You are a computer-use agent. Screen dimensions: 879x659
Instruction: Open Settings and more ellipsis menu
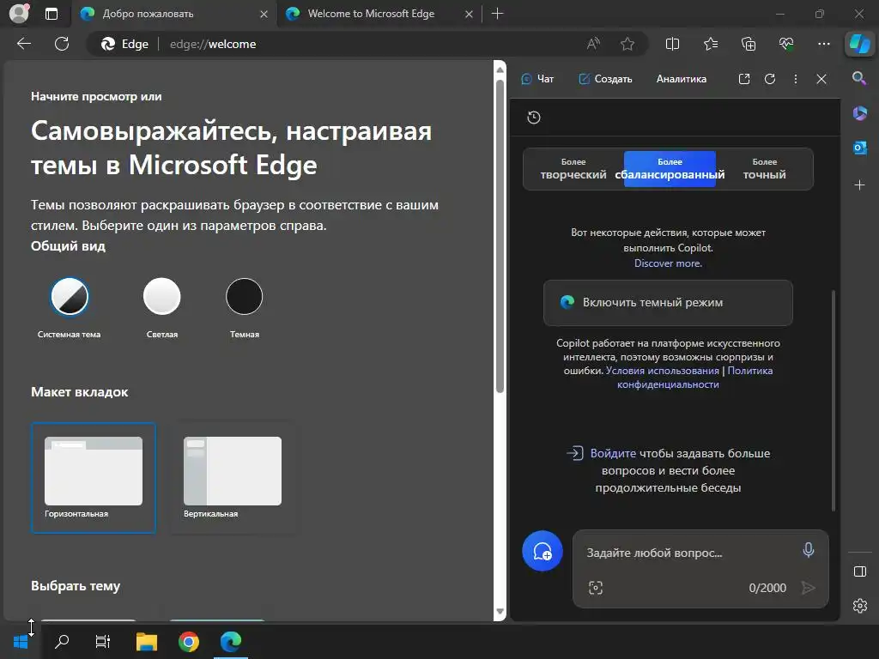tap(823, 44)
